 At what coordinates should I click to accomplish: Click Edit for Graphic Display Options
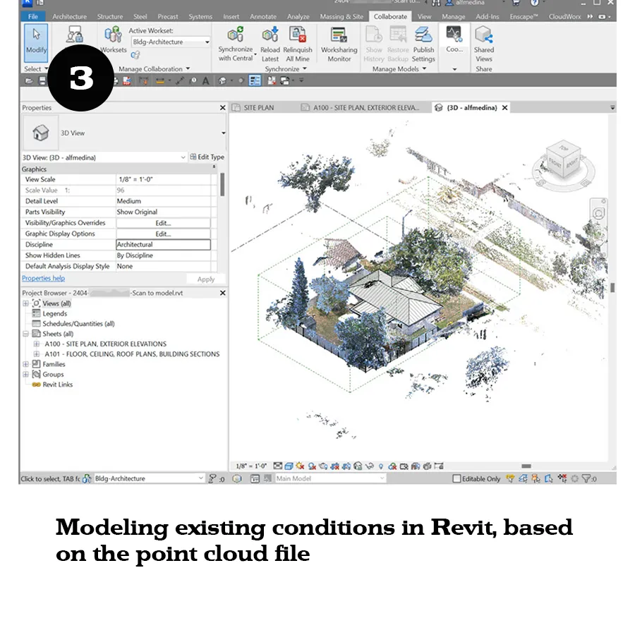pos(163,234)
